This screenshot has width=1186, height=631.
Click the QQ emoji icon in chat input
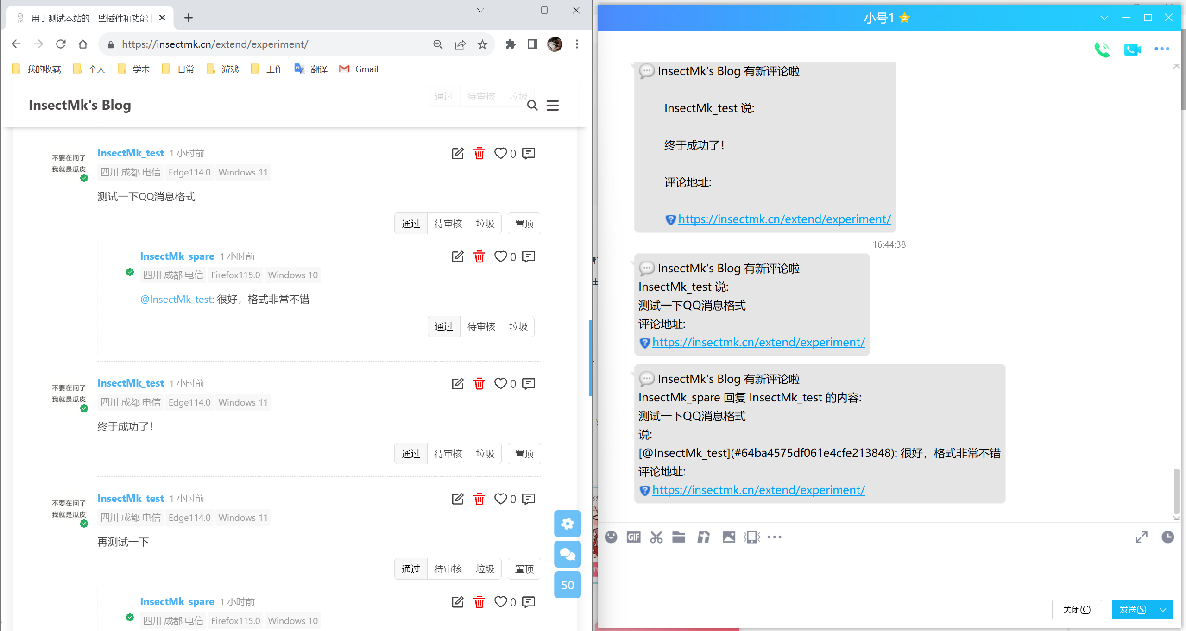[610, 537]
